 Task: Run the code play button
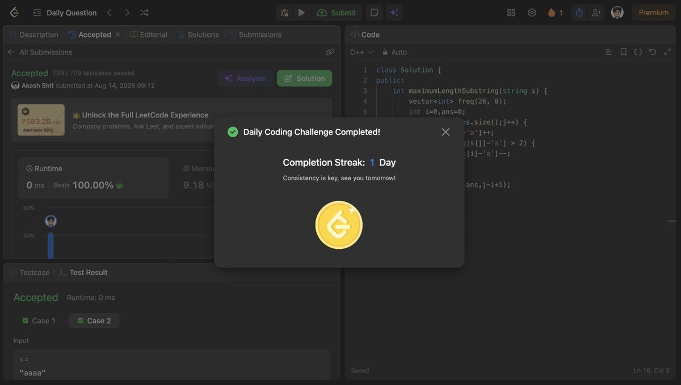[x=301, y=12]
